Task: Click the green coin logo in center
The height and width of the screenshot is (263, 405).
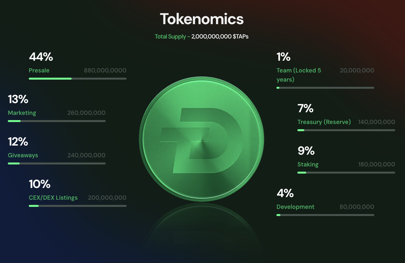Action: [202, 140]
